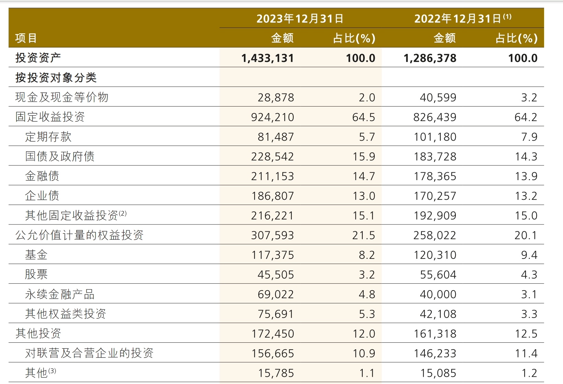Click the 股票 row label
Screen dimensions: 563x384
click(36, 274)
